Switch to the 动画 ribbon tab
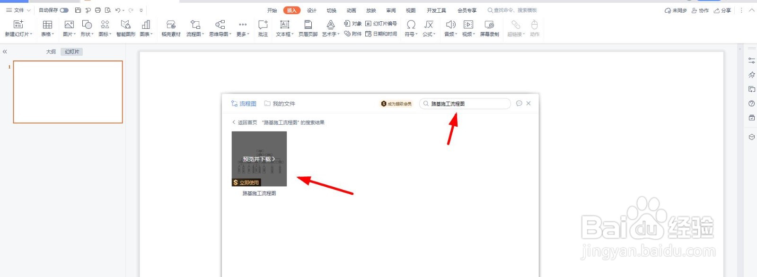The width and height of the screenshot is (757, 277). [351, 10]
